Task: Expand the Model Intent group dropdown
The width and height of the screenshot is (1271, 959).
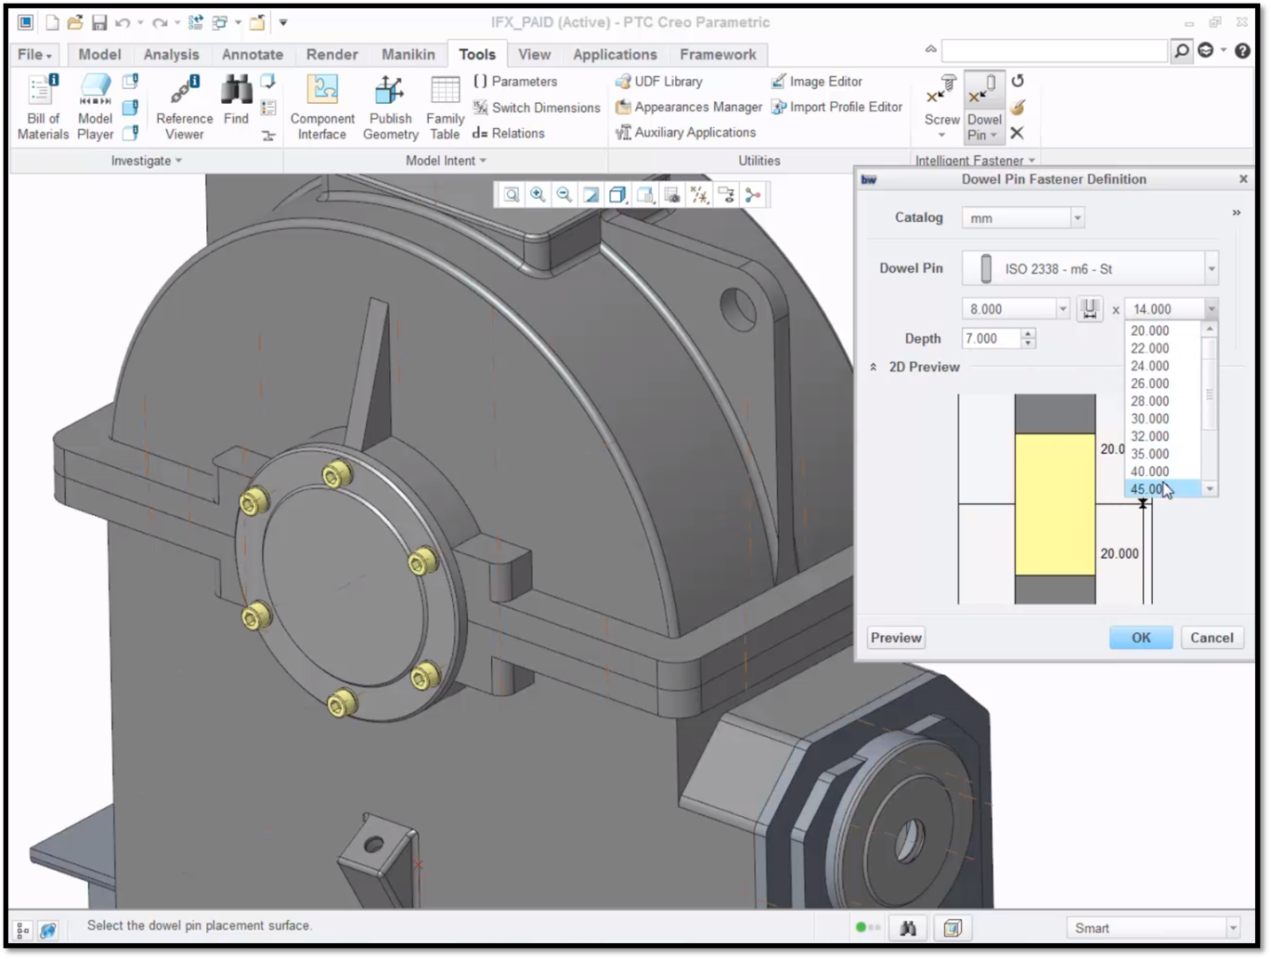Action: pyautogui.click(x=446, y=161)
